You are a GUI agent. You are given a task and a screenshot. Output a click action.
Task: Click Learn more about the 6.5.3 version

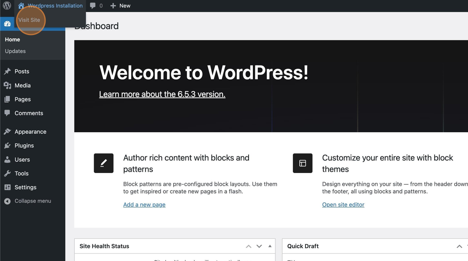(x=162, y=94)
